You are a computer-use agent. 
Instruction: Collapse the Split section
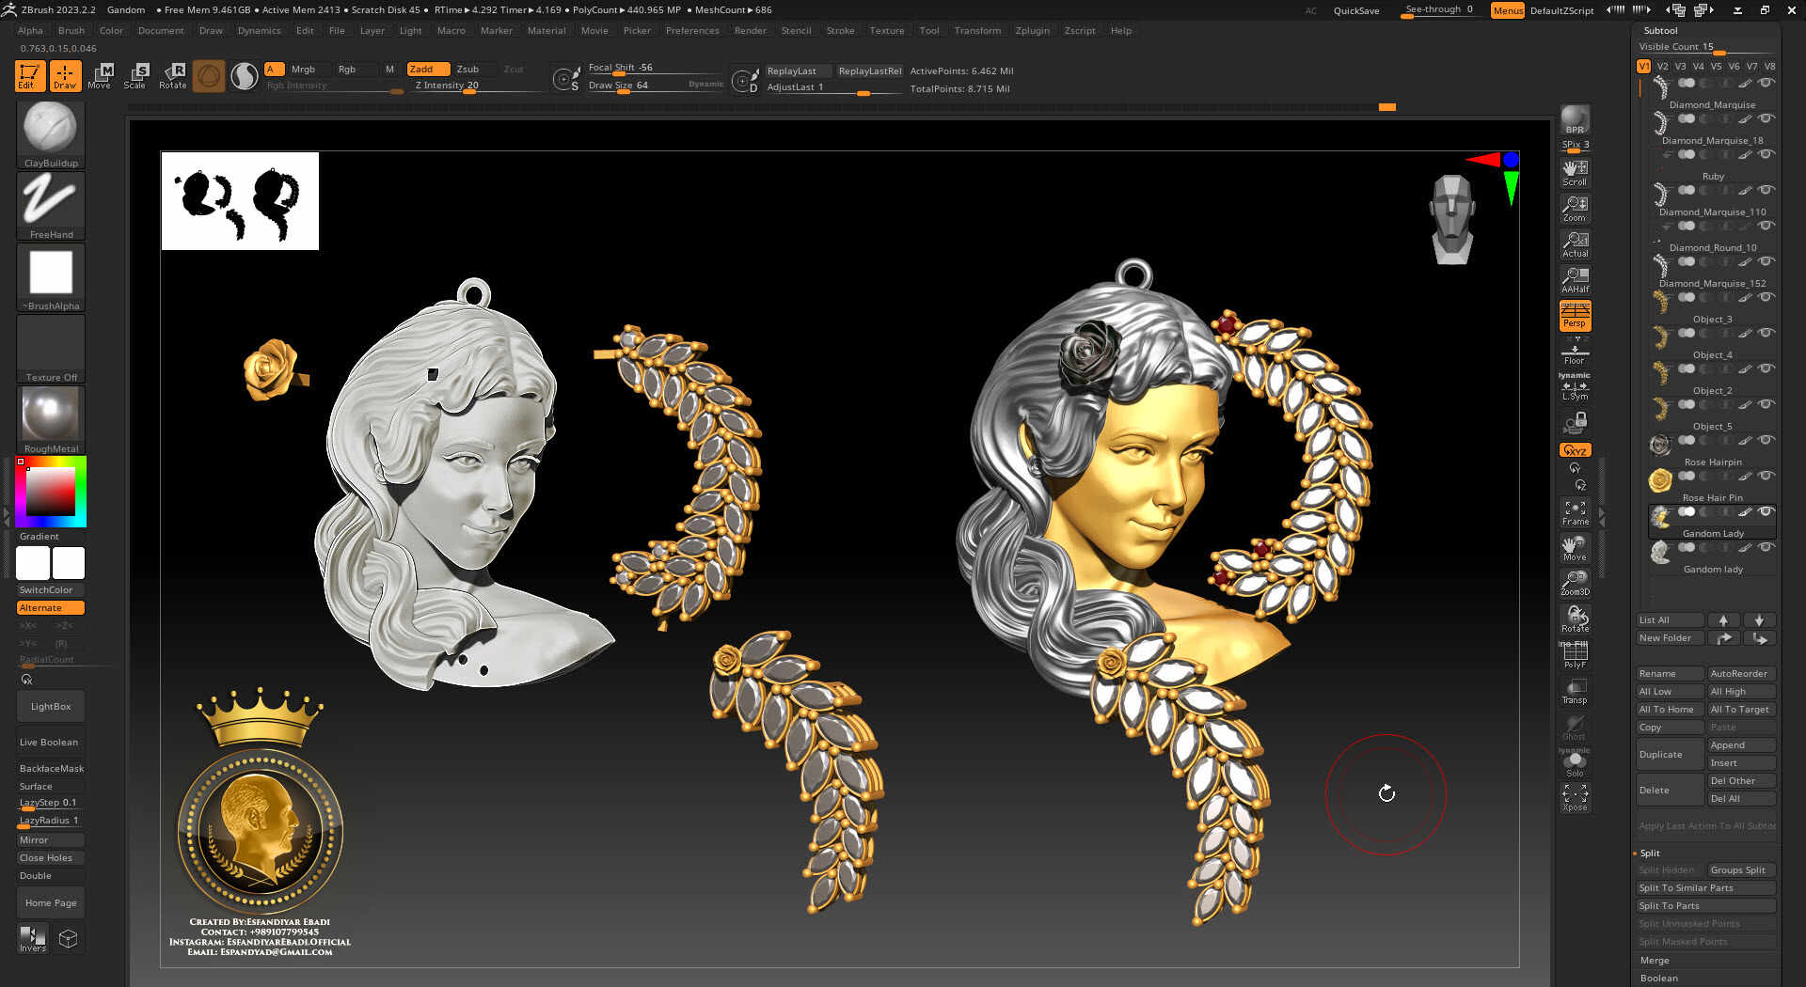click(x=1650, y=853)
